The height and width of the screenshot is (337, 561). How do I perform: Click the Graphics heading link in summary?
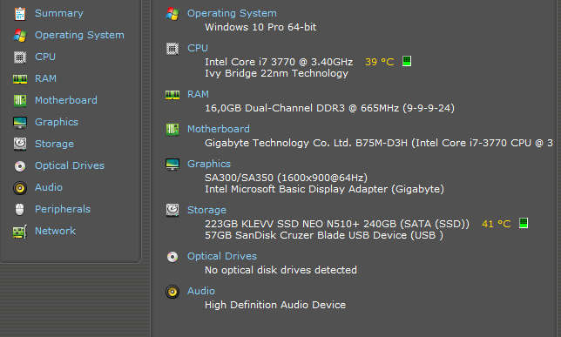(x=209, y=164)
